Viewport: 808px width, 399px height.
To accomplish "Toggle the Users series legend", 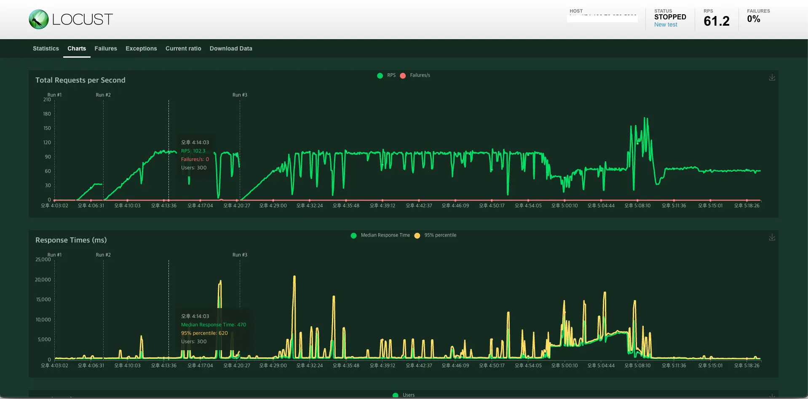I will coord(404,395).
